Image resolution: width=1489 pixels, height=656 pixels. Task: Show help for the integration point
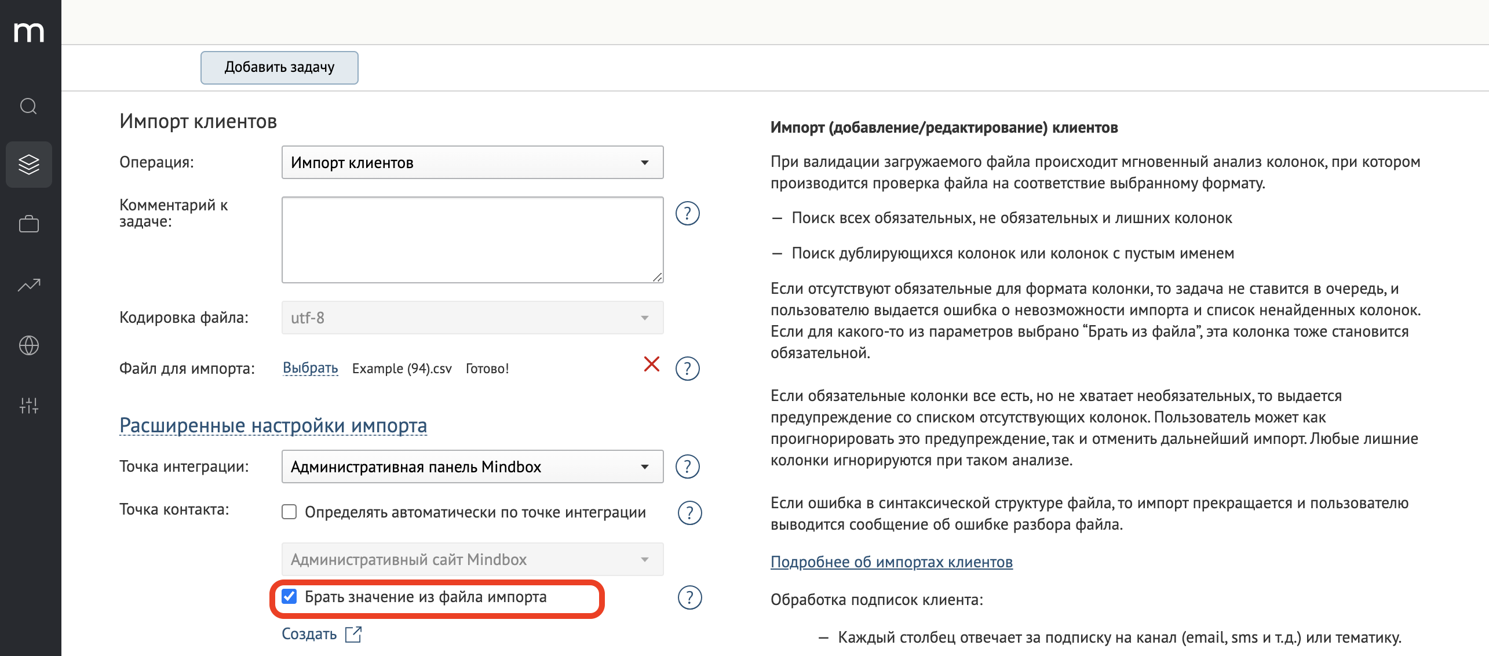(688, 467)
